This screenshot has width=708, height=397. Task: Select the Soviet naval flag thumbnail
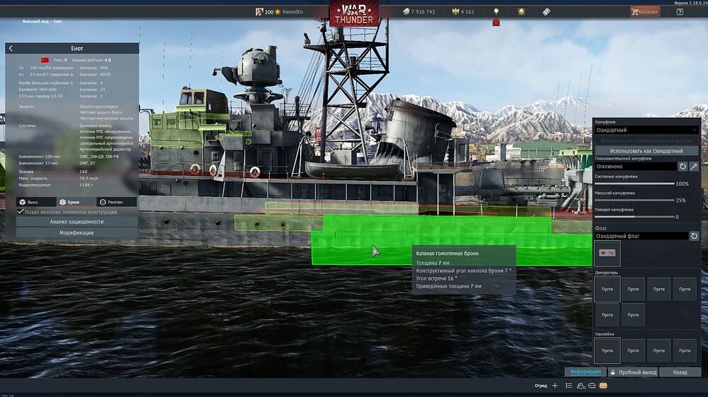pyautogui.click(x=607, y=253)
